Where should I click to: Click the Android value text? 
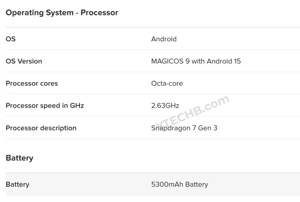(164, 39)
